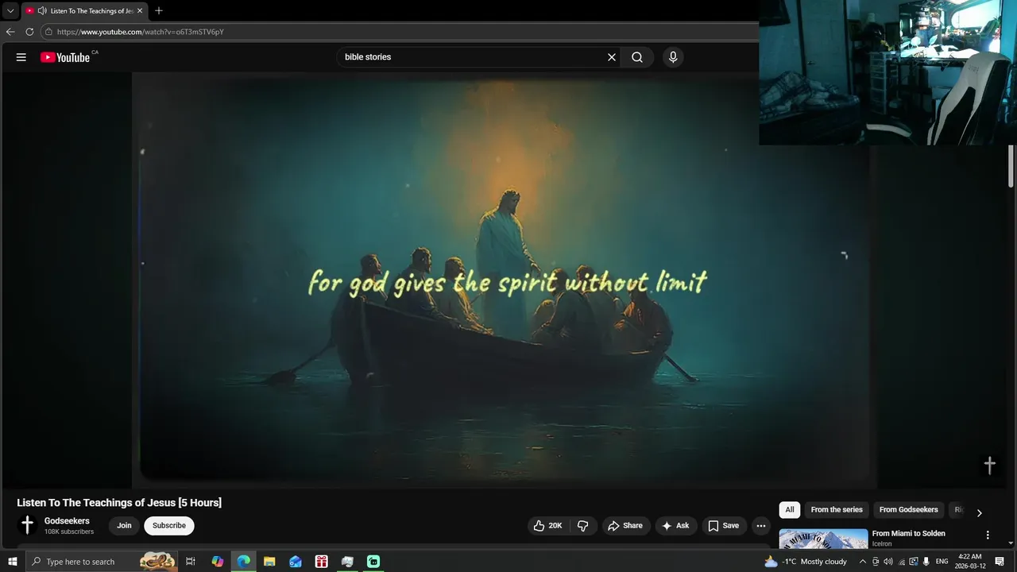Open the green Streamlabs taskbar icon
Screen dimensions: 1017x572
tap(373, 562)
